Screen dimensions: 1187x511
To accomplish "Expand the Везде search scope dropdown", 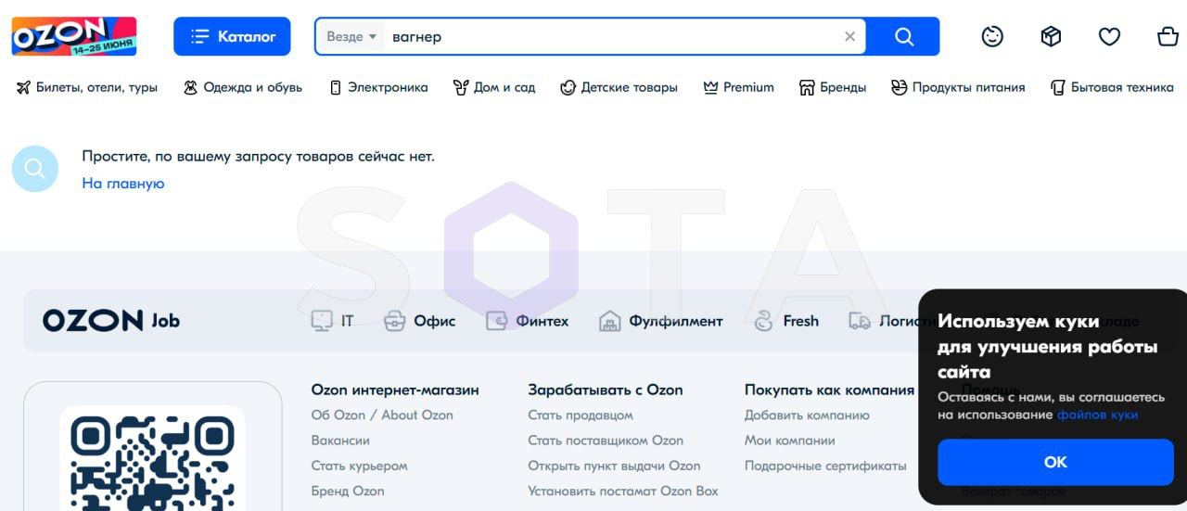I will coord(351,37).
